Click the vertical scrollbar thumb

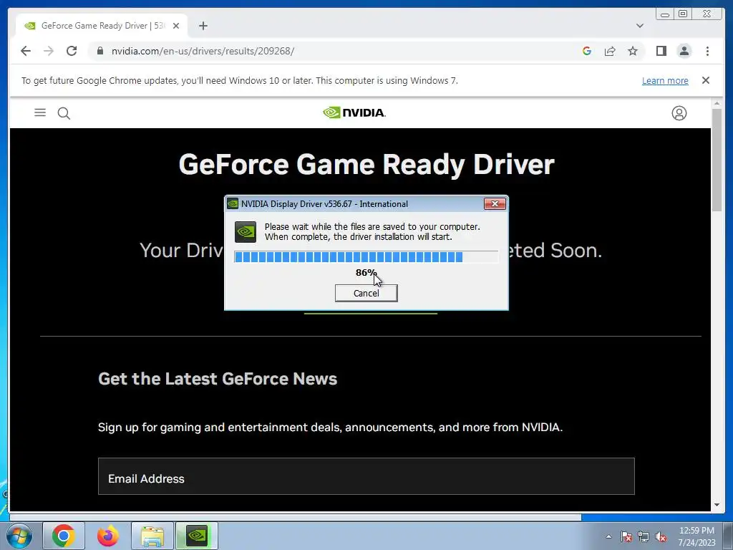tap(717, 160)
